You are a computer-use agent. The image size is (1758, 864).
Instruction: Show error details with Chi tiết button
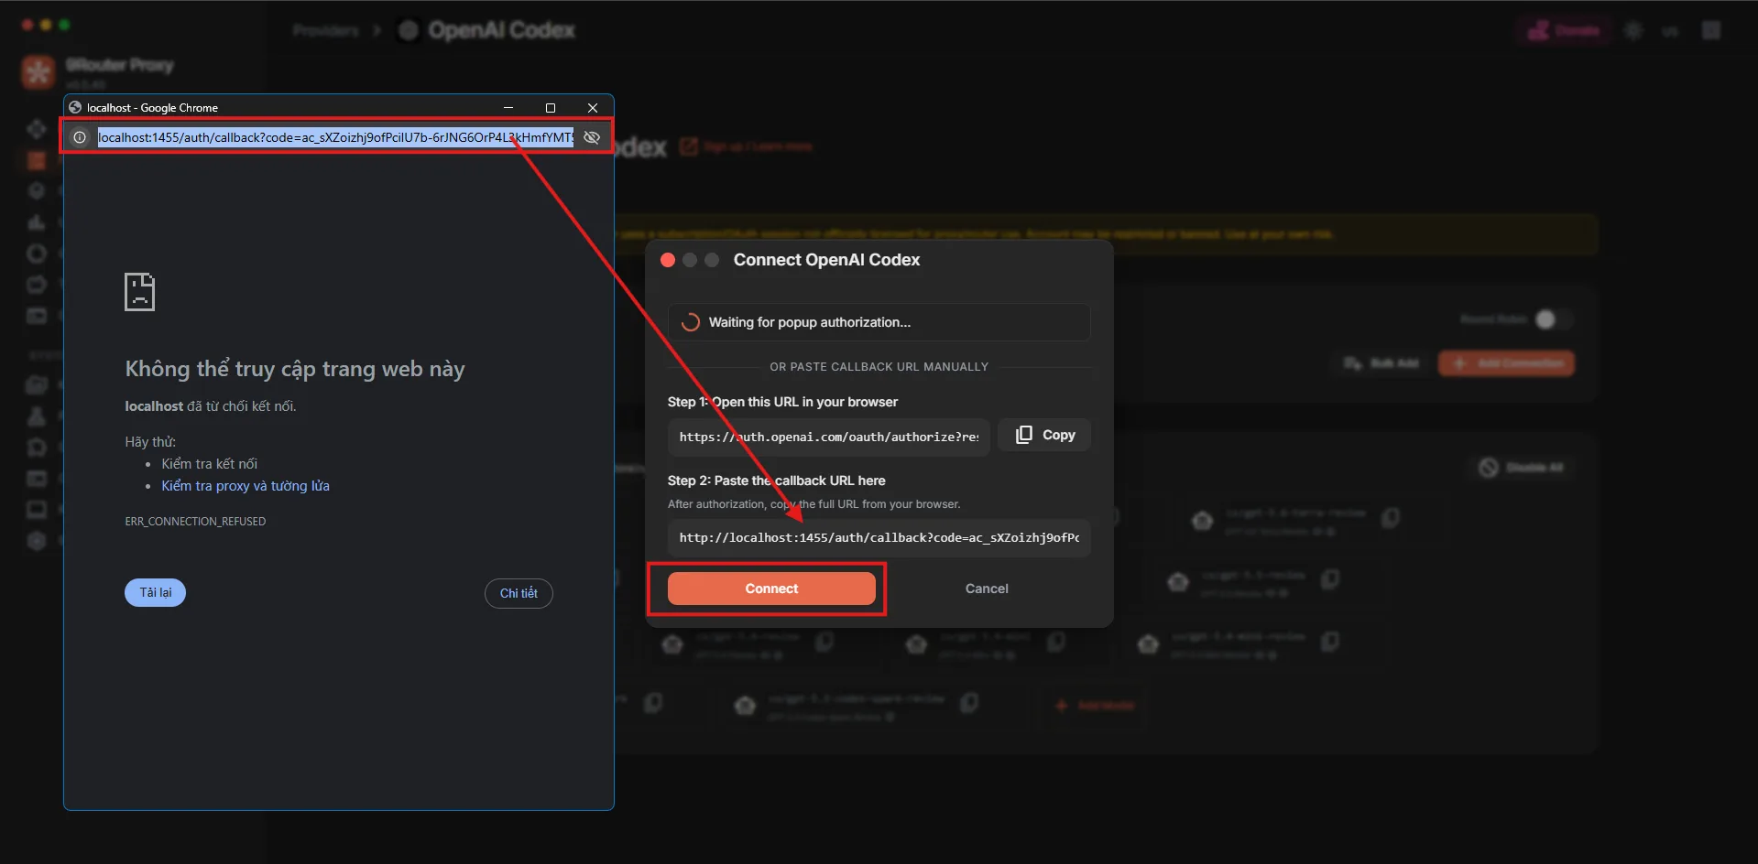(x=519, y=593)
